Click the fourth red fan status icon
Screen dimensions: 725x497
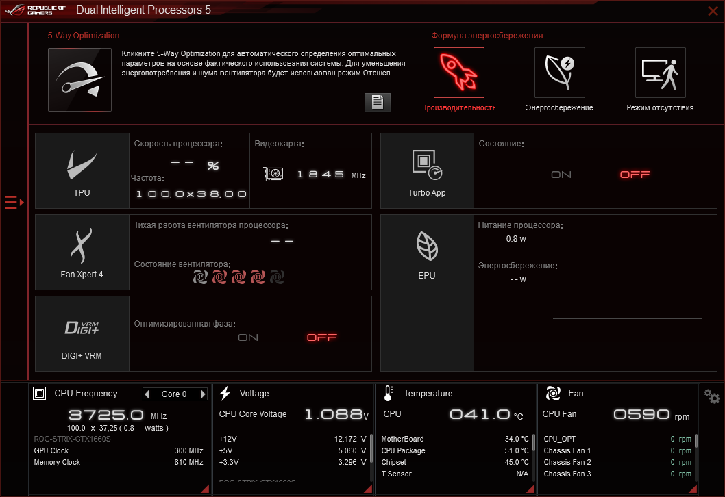[258, 277]
